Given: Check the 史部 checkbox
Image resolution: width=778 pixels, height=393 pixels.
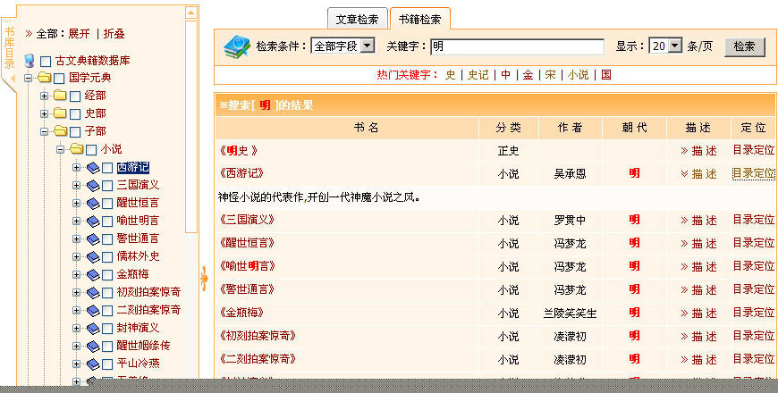Looking at the screenshot, I should tap(75, 114).
